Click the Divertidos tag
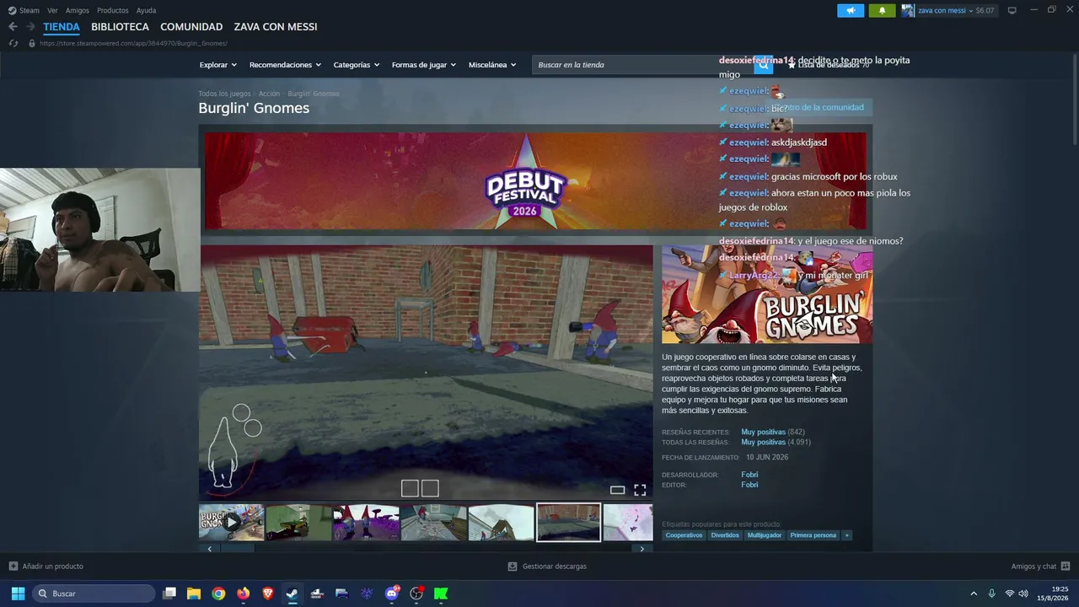Screen dimensions: 1079x607 pos(725,535)
